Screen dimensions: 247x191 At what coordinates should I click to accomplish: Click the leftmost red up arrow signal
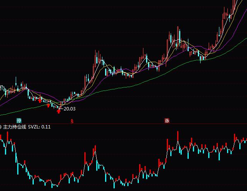[x=40, y=100]
